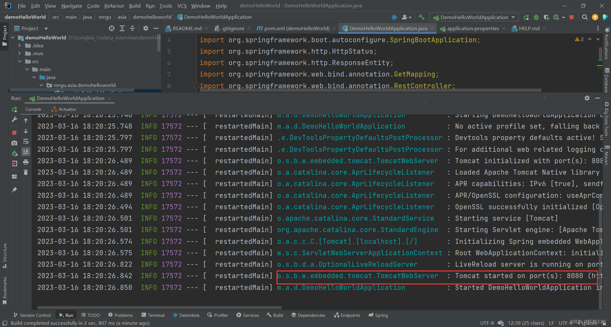This screenshot has width=611, height=327.
Task: Open the Refactor menu
Action: click(x=114, y=6)
